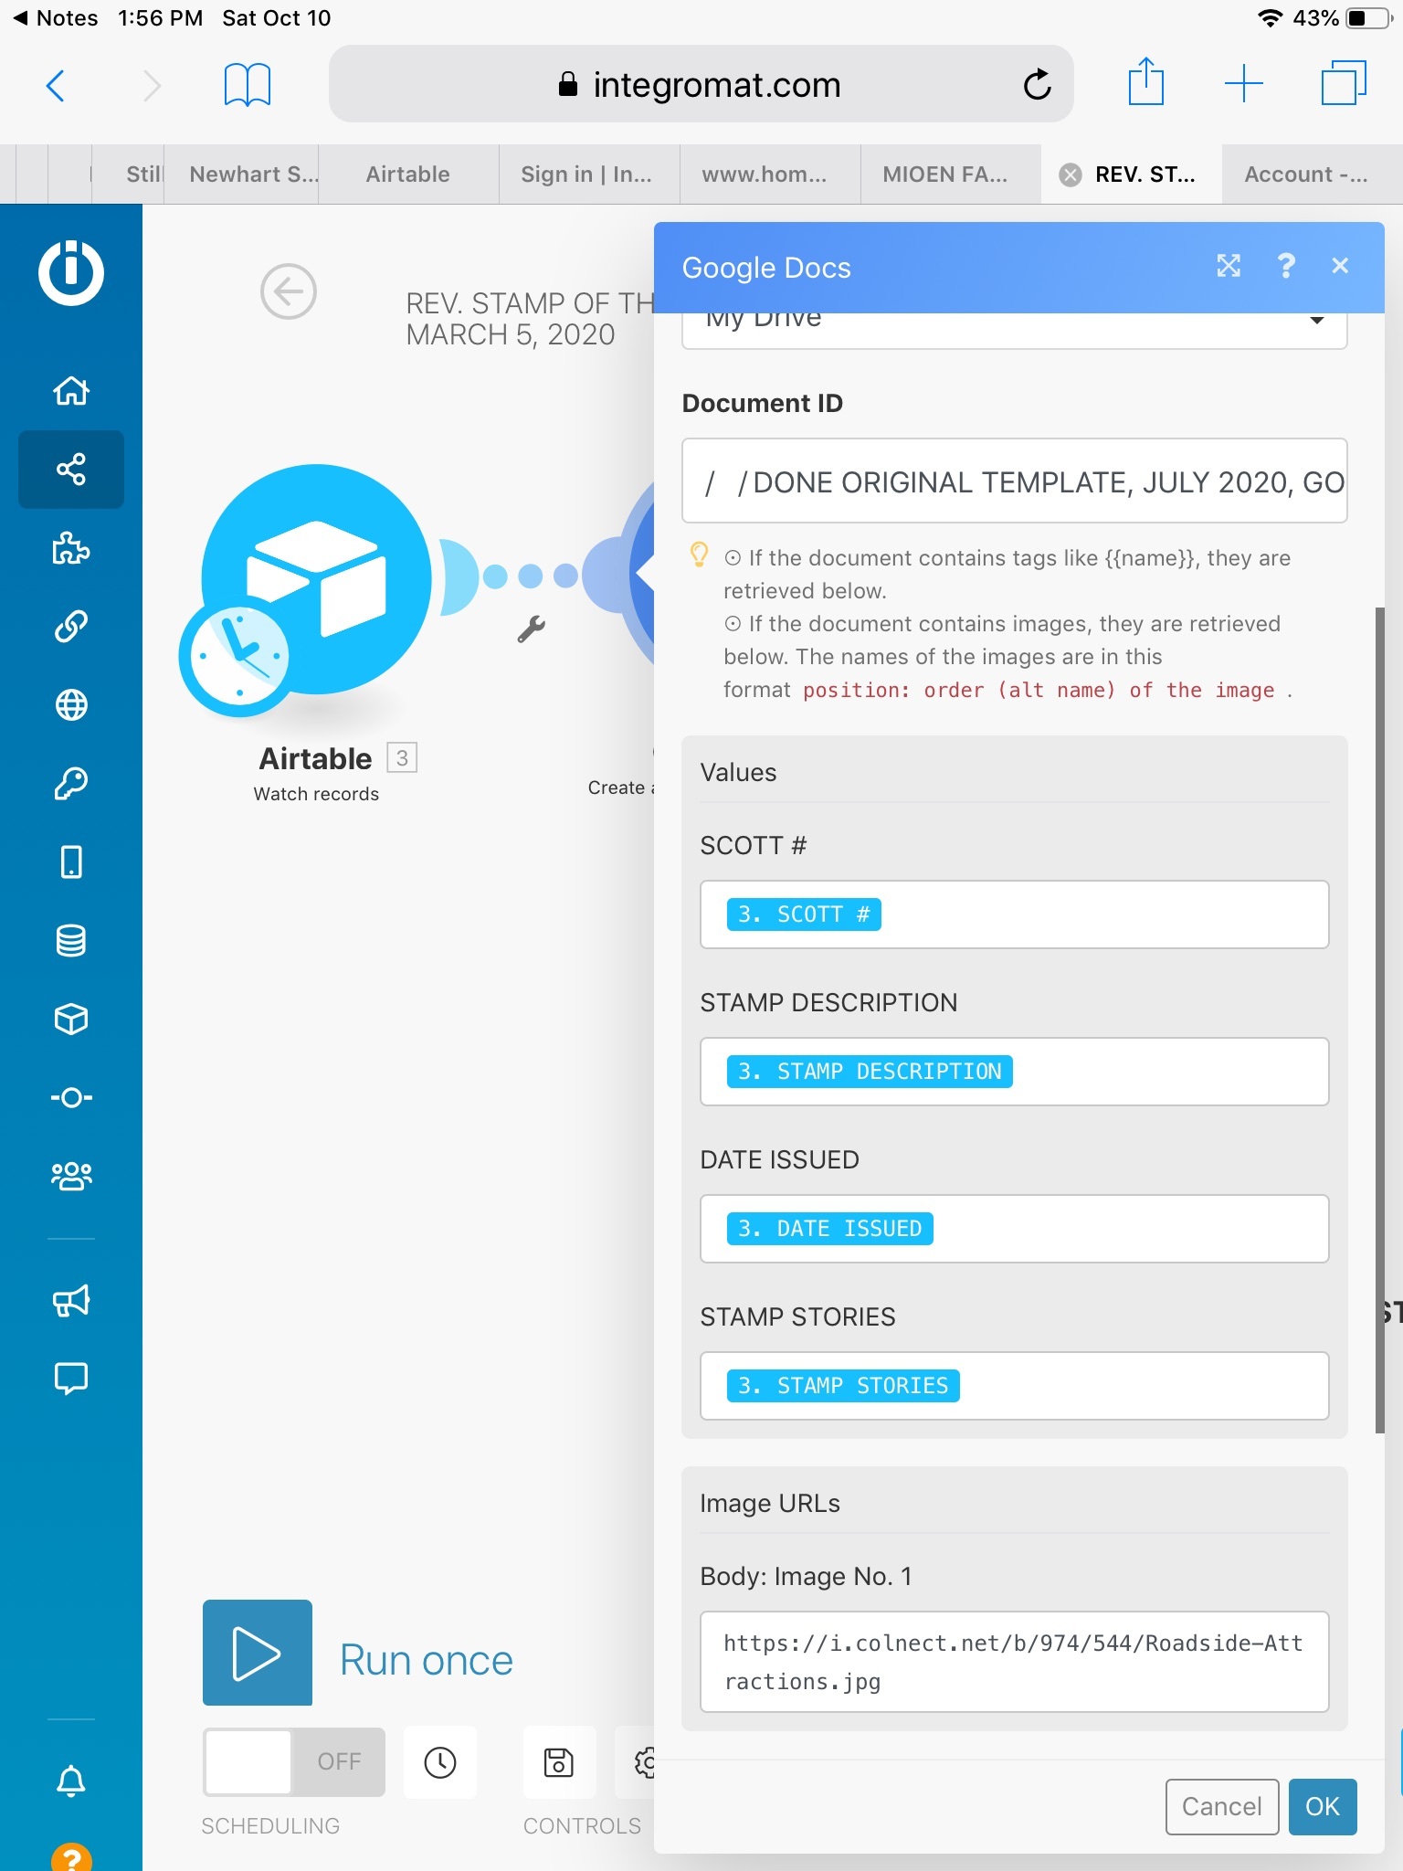This screenshot has height=1871, width=1403.
Task: Expand the Google Docs panel fullscreen
Action: 1229,266
